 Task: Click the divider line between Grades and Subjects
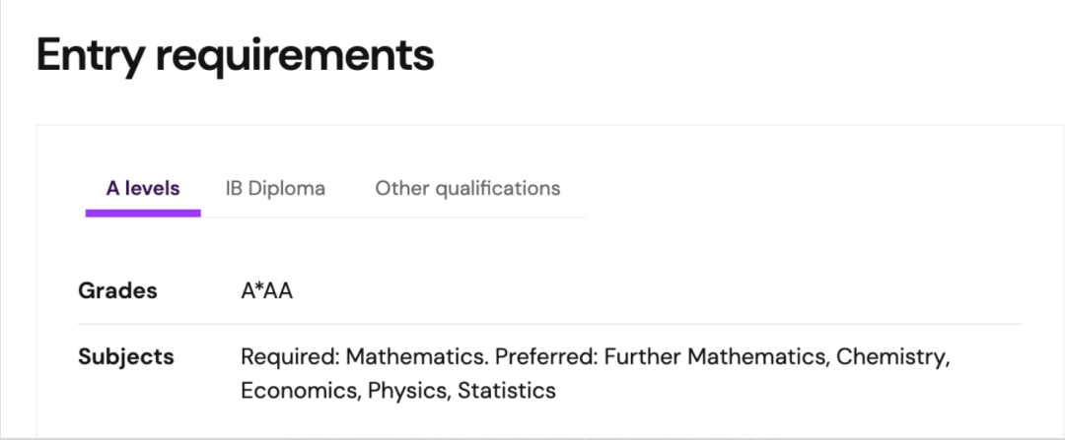[550, 324]
